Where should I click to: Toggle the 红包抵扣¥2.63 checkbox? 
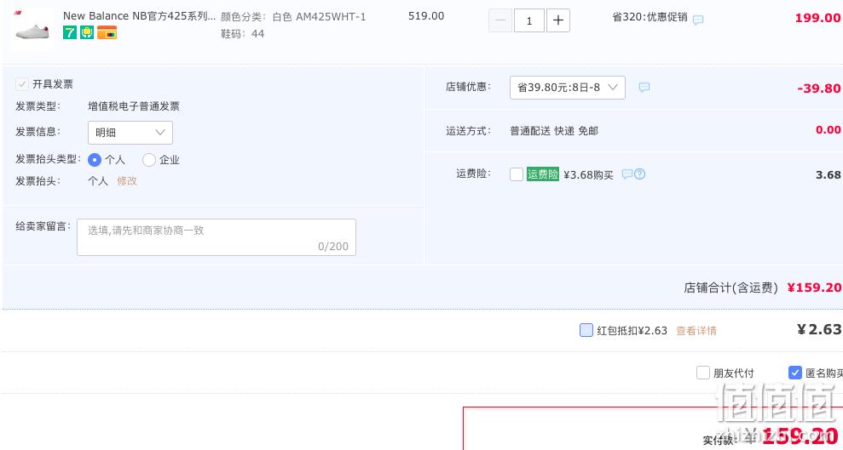point(586,330)
